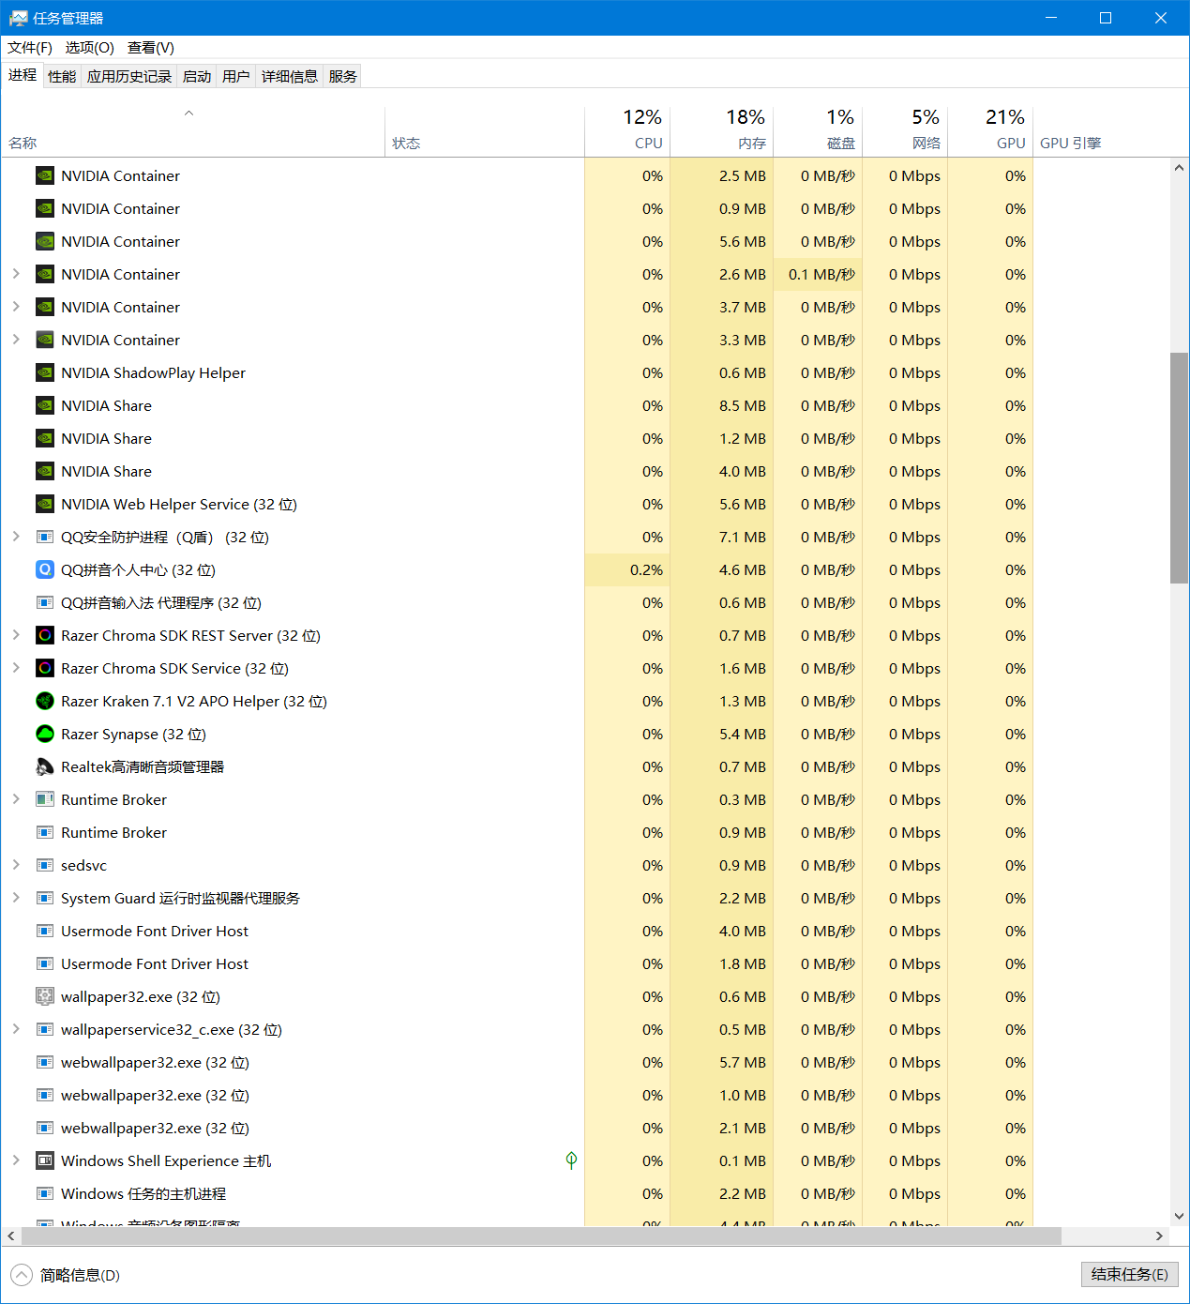The height and width of the screenshot is (1304, 1190).
Task: Expand Windows Shell Experience 主机 group
Action: click(x=16, y=1160)
